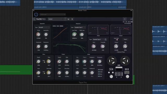Click the Wow Mod Rate knob
167x94 pixels.
click(49, 73)
